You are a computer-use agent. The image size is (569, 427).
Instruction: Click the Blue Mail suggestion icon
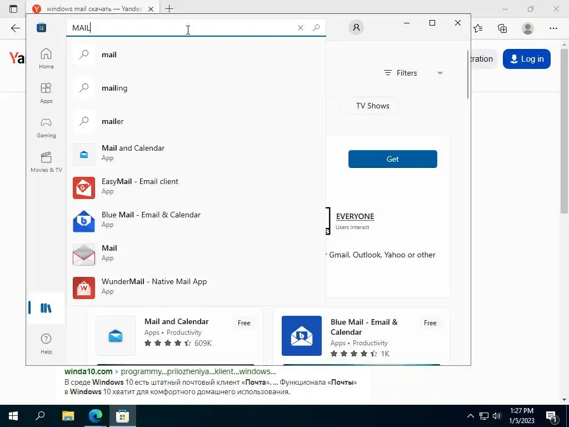84,221
